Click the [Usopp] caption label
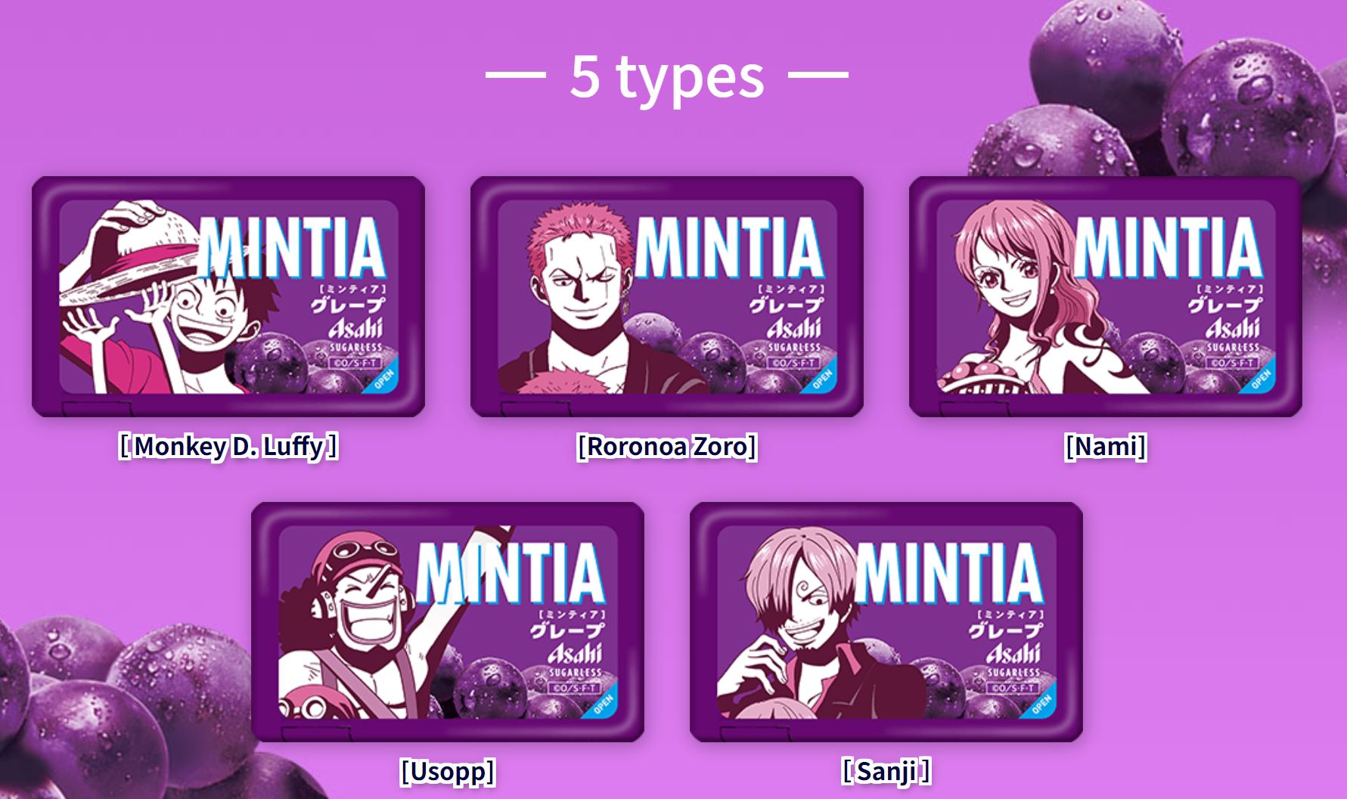This screenshot has height=799, width=1347. click(448, 772)
